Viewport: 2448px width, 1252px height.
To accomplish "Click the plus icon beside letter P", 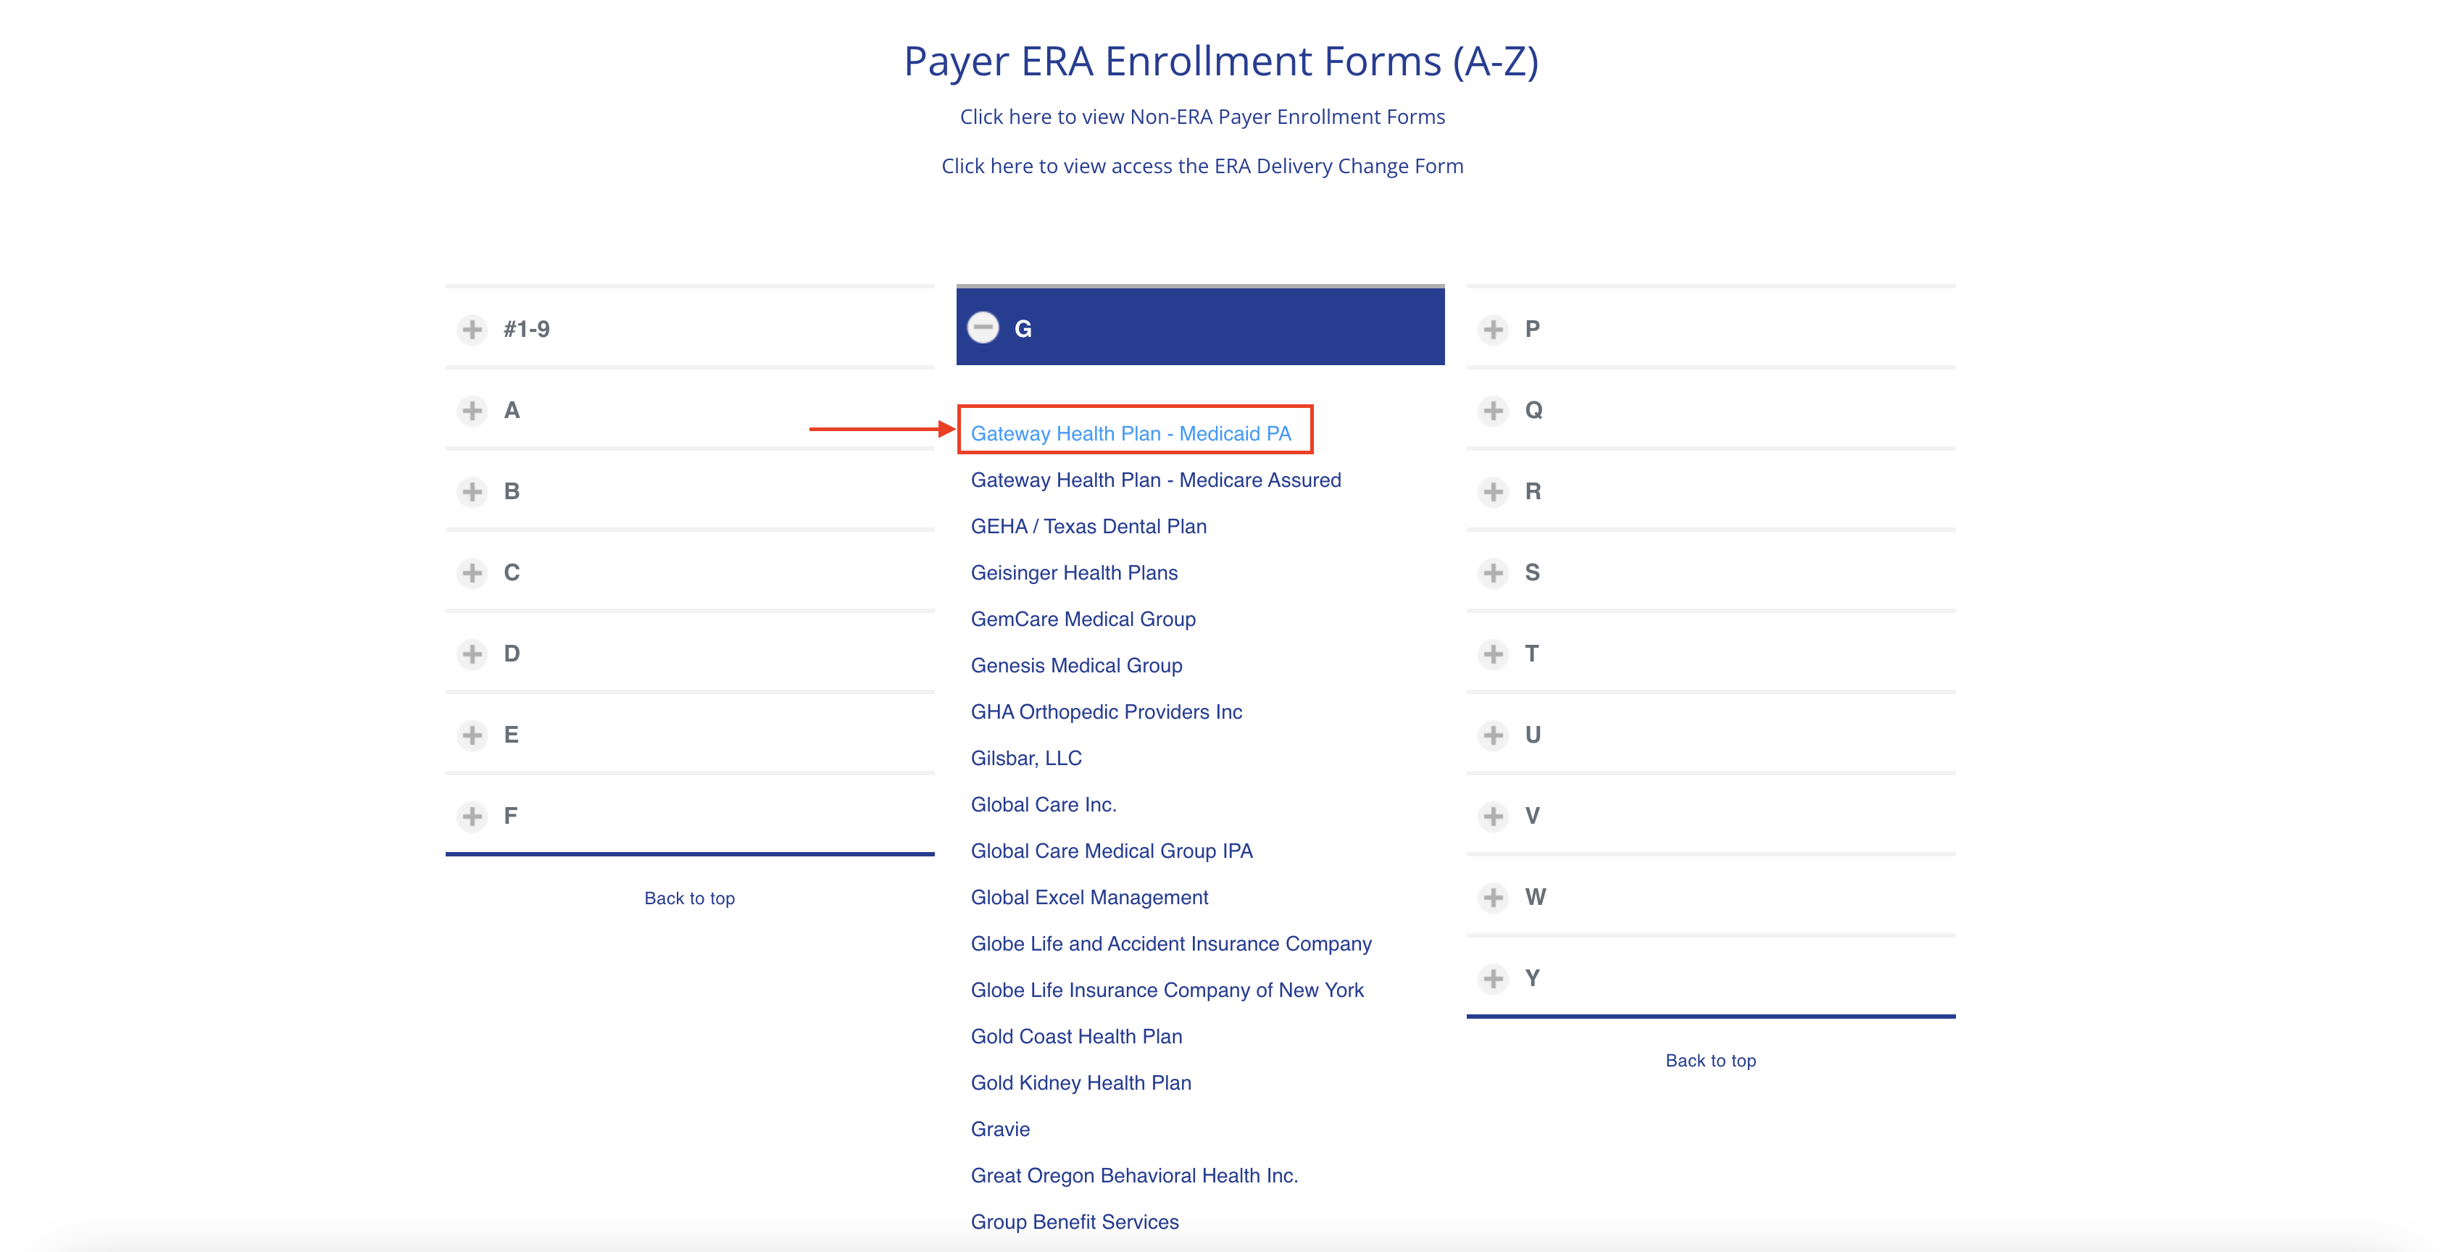I will [x=1493, y=330].
